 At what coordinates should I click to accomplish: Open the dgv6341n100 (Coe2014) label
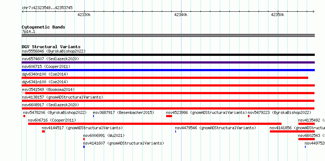coord(45,82)
